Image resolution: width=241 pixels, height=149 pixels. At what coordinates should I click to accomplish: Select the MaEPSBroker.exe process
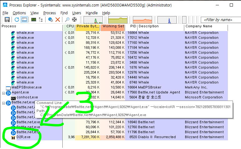[x=27, y=87]
